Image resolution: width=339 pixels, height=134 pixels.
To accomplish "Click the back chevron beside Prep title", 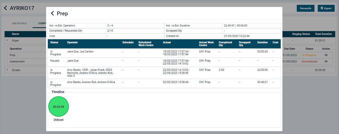I will click(x=52, y=14).
